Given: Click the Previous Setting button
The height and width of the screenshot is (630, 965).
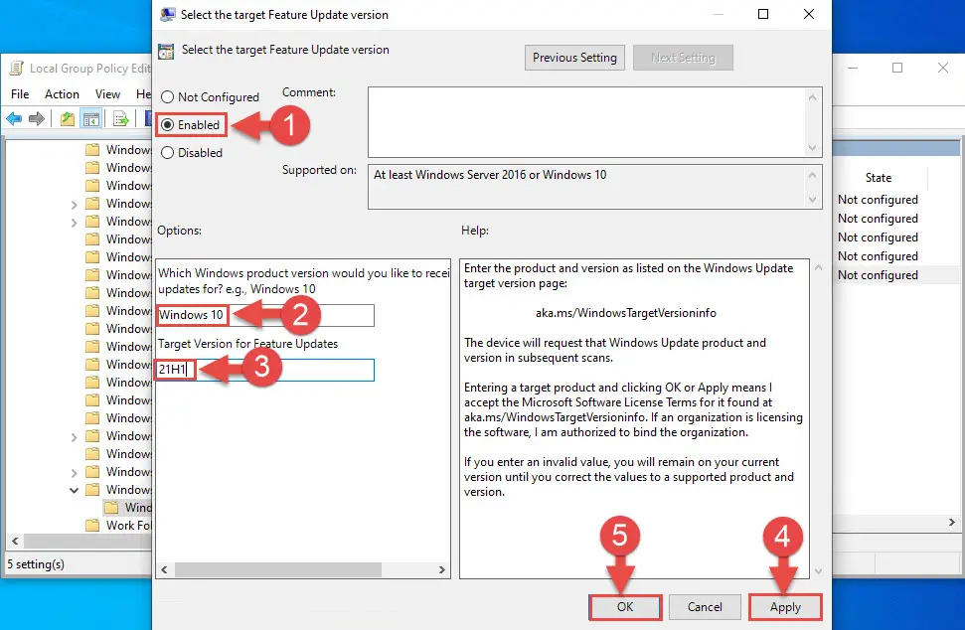Looking at the screenshot, I should (574, 58).
